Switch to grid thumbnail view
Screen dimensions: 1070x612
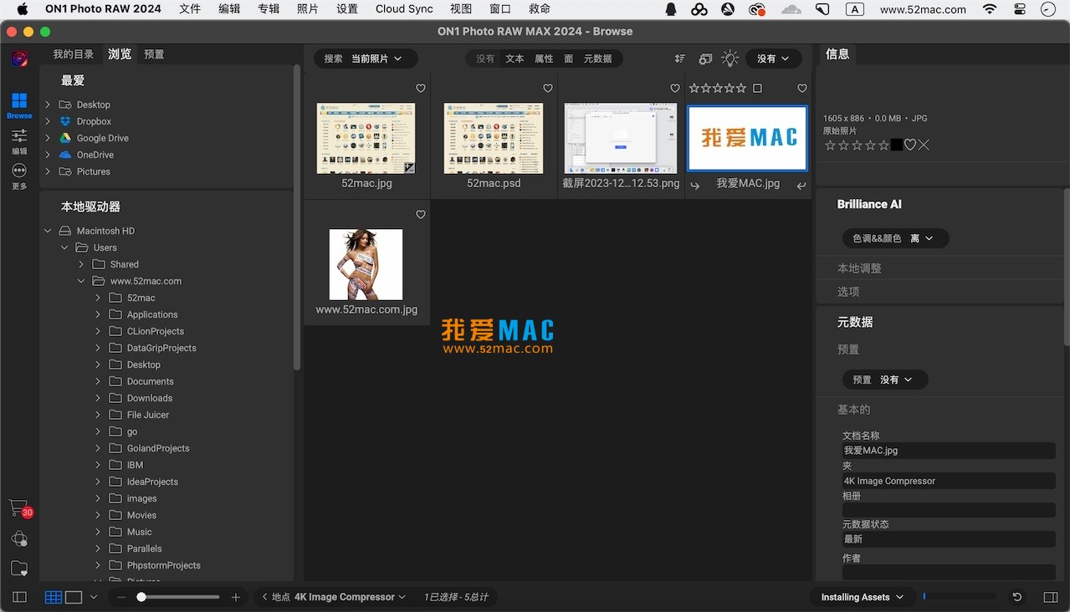(x=54, y=597)
